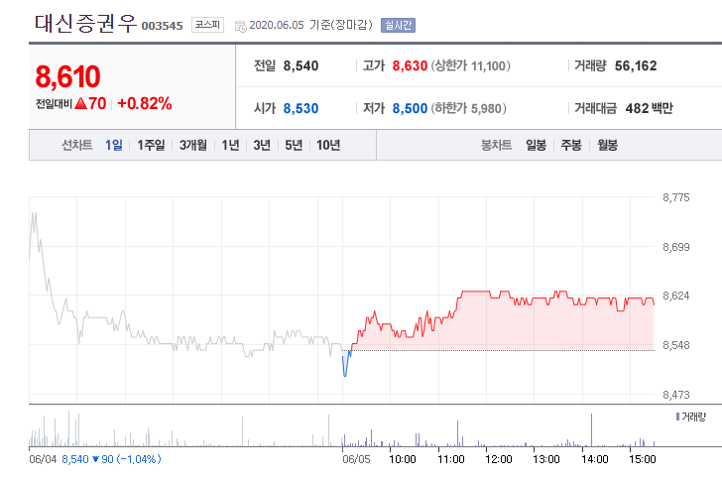Click the 15:00 time axis label
722x480 pixels.
[x=643, y=459]
